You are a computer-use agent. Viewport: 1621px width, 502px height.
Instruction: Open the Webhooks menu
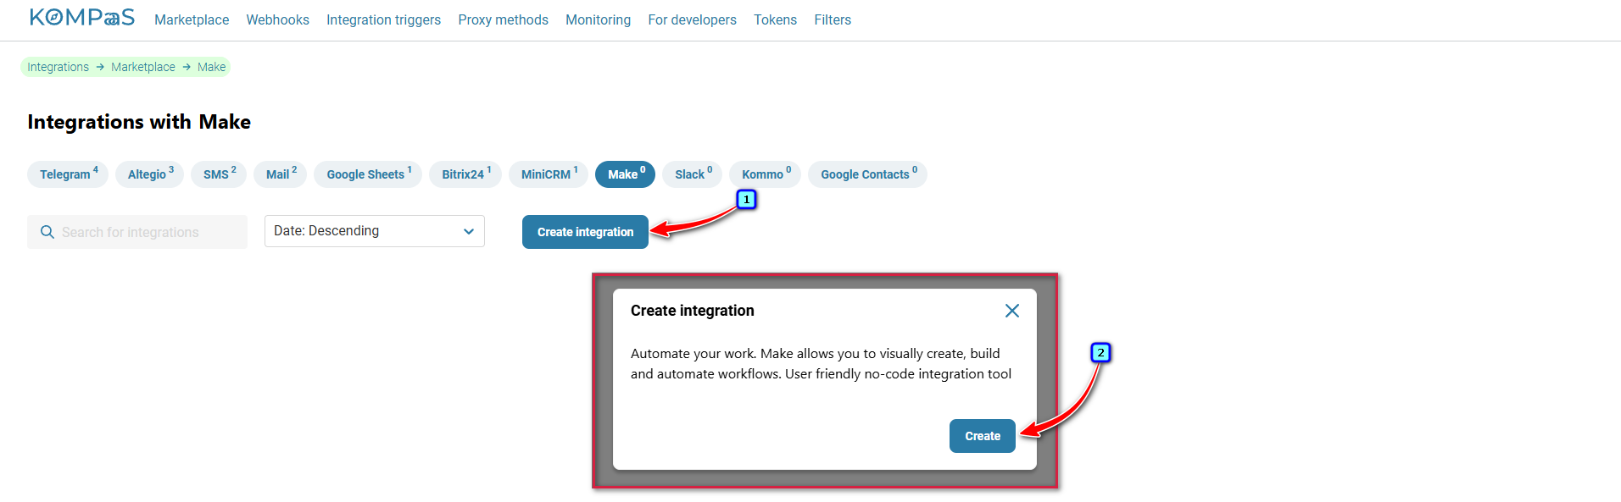(x=277, y=19)
